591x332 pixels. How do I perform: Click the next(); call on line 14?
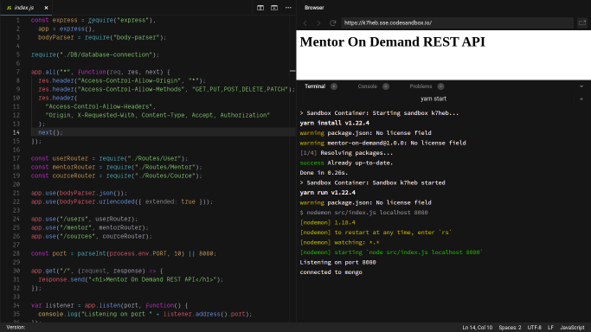pyautogui.click(x=50, y=132)
